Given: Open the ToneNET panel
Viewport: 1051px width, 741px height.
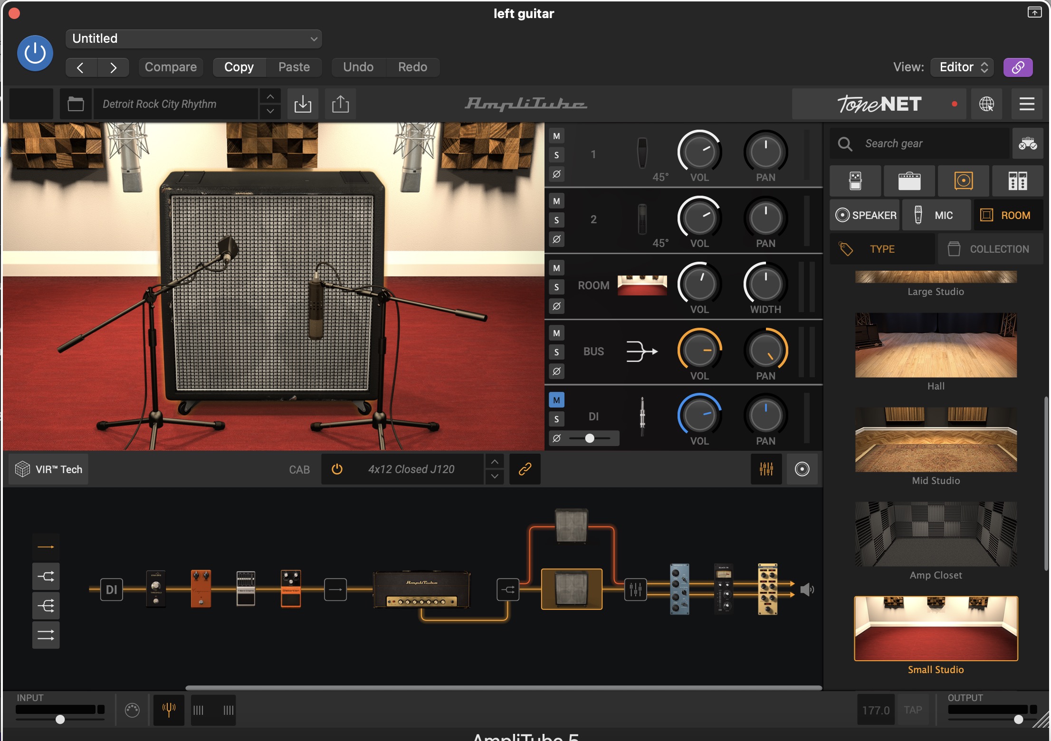Looking at the screenshot, I should click(x=879, y=104).
